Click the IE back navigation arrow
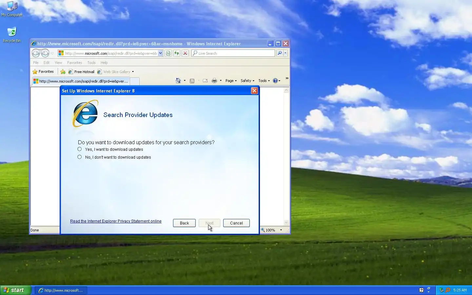472x295 pixels. (36, 53)
